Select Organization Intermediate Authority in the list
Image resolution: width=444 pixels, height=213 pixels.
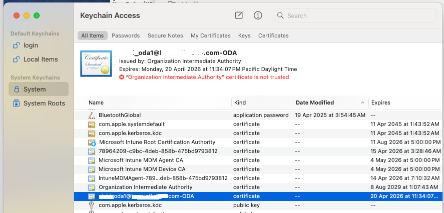146,187
